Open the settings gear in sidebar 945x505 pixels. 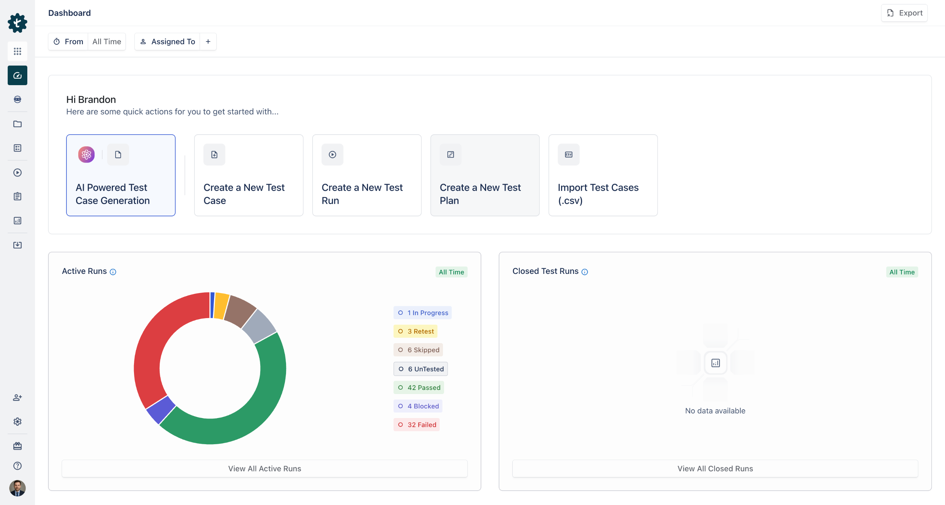[17, 421]
